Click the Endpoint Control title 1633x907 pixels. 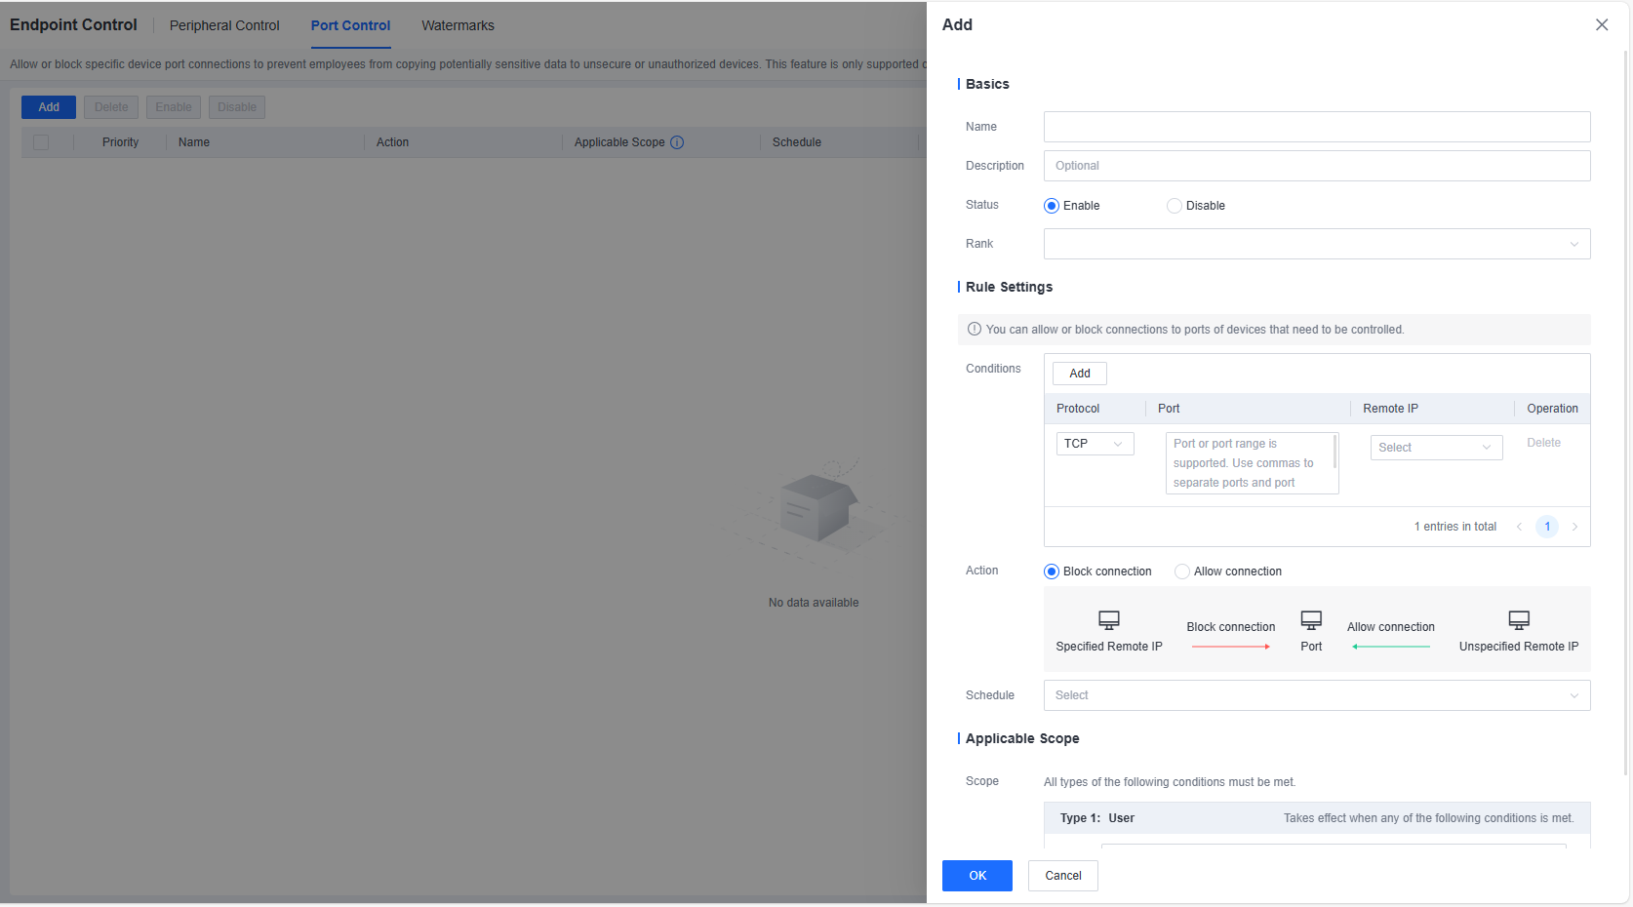click(x=73, y=25)
